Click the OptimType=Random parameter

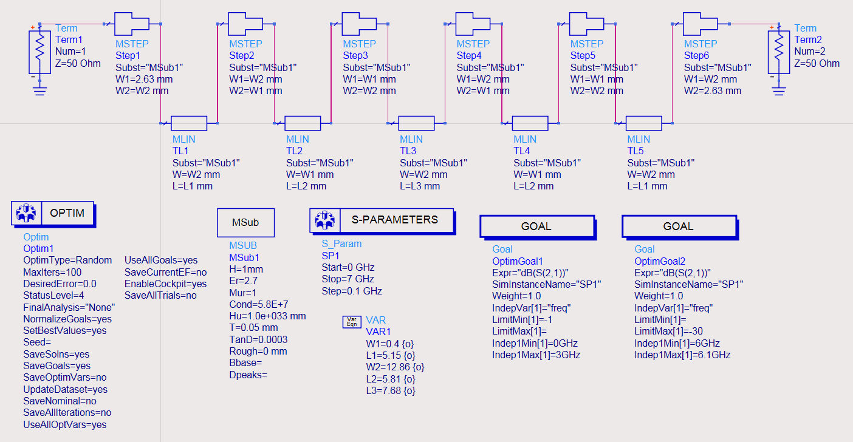tap(67, 260)
